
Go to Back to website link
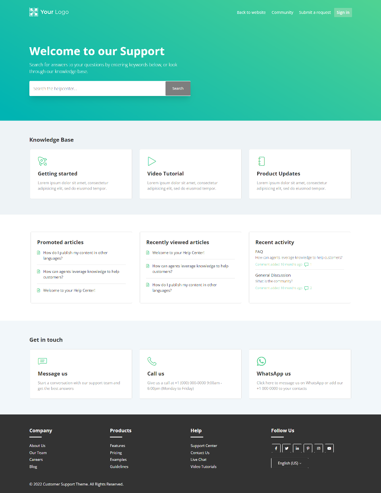(x=251, y=13)
